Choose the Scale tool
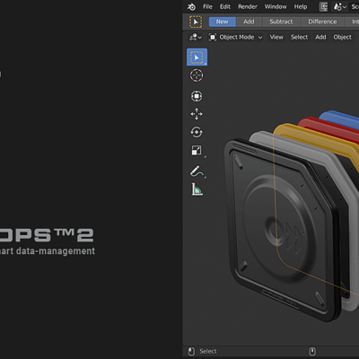The image size is (359, 359). coord(197,150)
